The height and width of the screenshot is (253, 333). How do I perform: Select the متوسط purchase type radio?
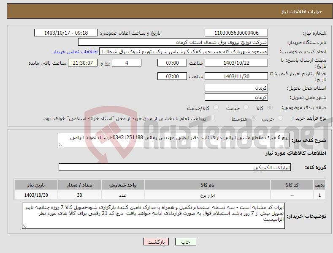[253, 118]
